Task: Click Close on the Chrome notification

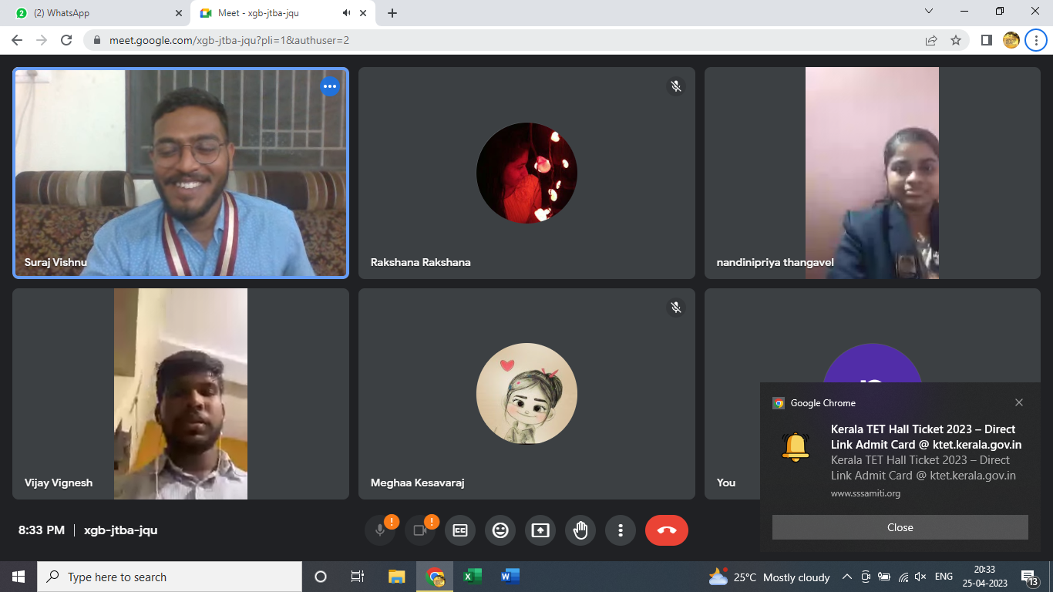Action: coord(900,527)
